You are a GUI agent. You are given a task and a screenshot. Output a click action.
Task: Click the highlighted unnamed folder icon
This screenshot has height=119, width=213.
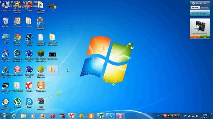[x=53, y=71]
